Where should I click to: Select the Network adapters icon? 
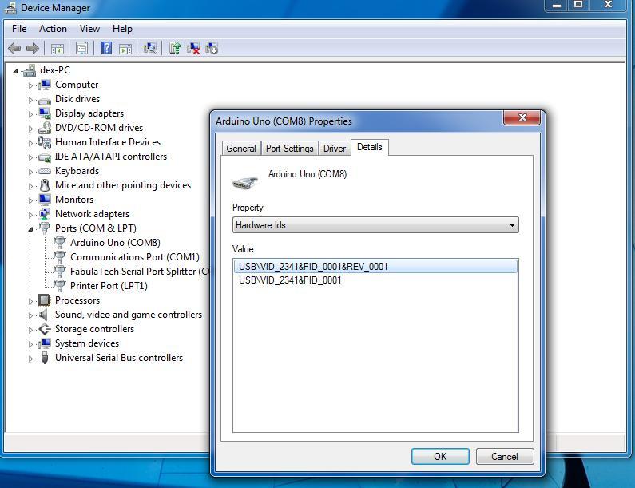[44, 214]
